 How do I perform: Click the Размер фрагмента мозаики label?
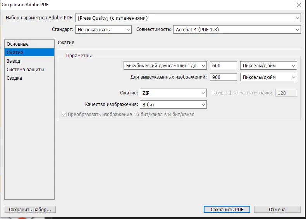(x=242, y=93)
